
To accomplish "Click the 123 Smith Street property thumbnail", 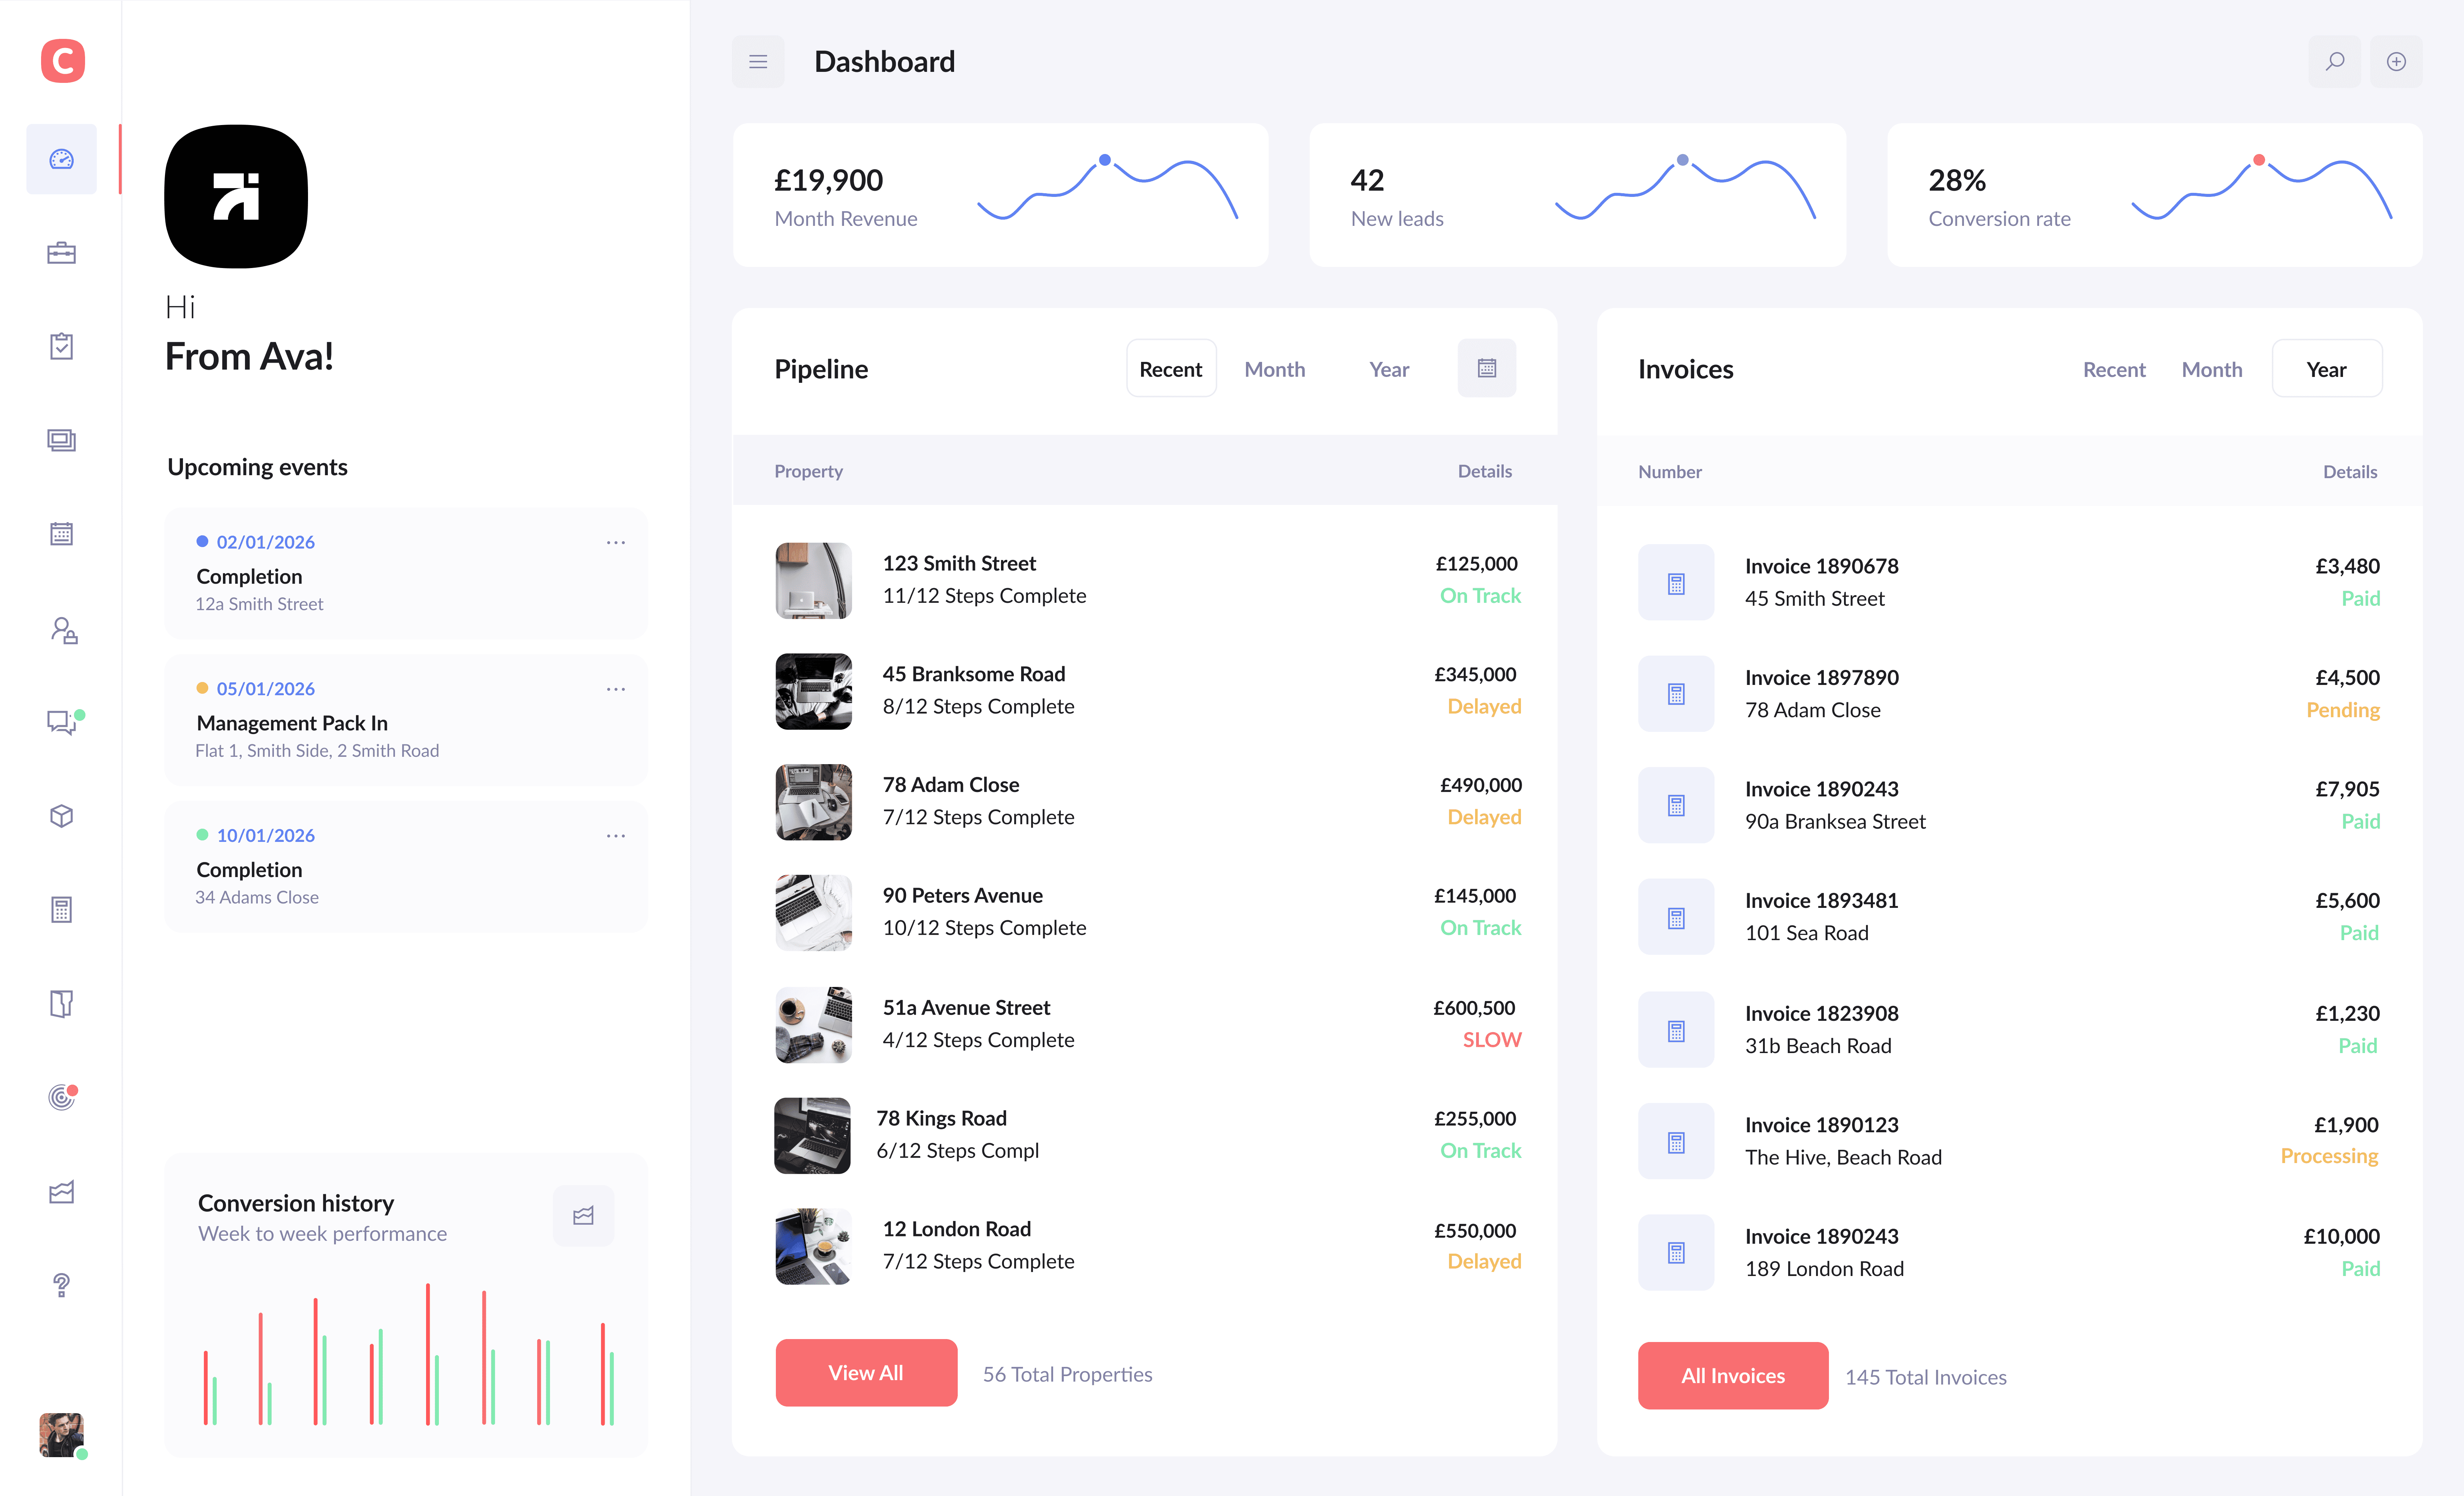I will [x=813, y=580].
